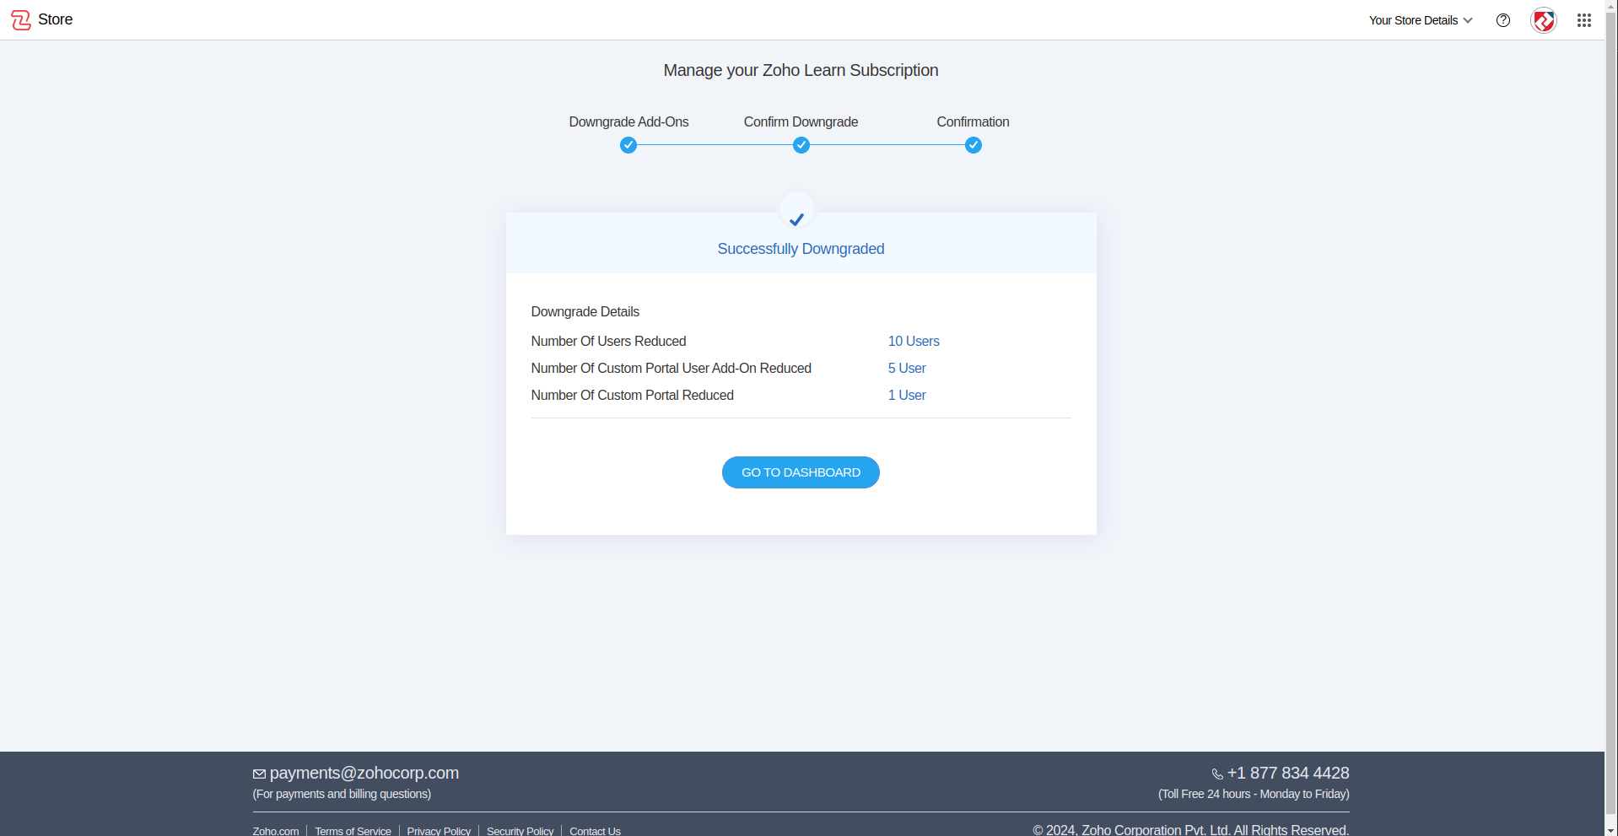Click the GO TO DASHBOARD button
1618x836 pixels.
tap(801, 472)
